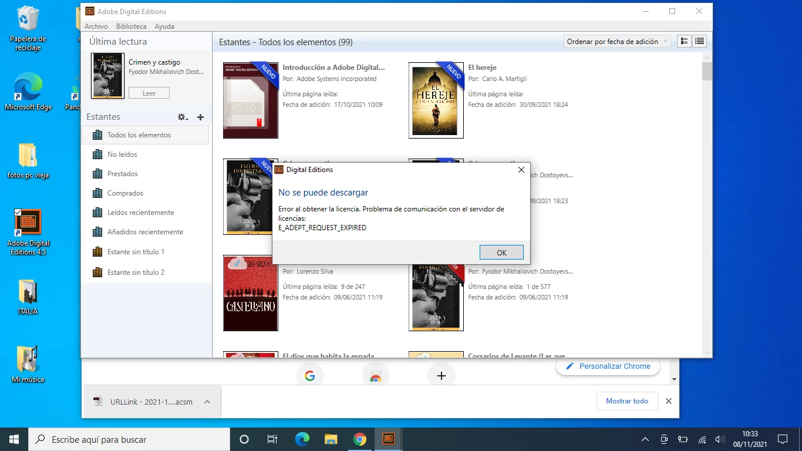Select the Comprados shelf

tap(146, 193)
